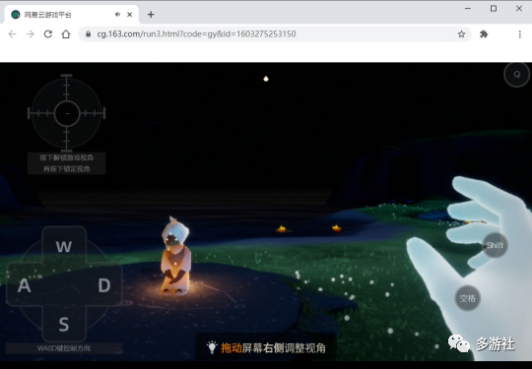This screenshot has height=369, width=532.
Task: Click the S backward movement key
Action: coord(64,325)
